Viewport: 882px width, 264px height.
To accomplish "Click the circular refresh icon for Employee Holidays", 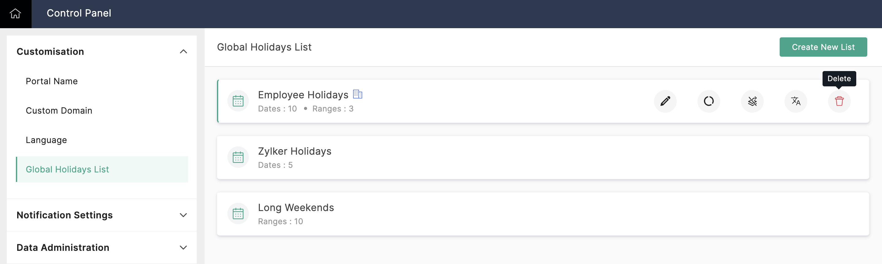I will click(709, 101).
